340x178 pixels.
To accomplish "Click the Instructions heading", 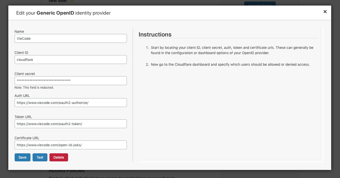I will pyautogui.click(x=155, y=34).
